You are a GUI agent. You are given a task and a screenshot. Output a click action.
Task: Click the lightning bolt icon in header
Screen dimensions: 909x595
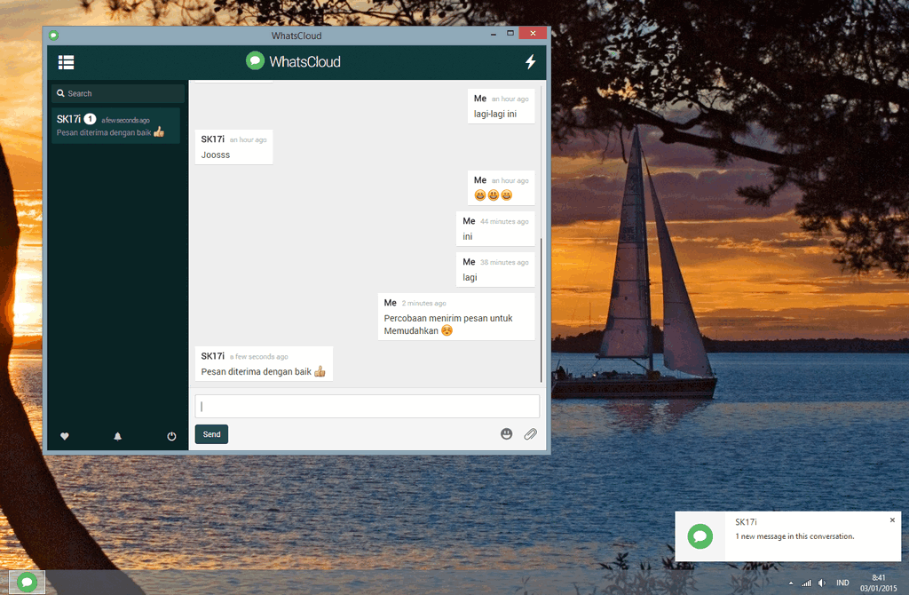pyautogui.click(x=531, y=62)
